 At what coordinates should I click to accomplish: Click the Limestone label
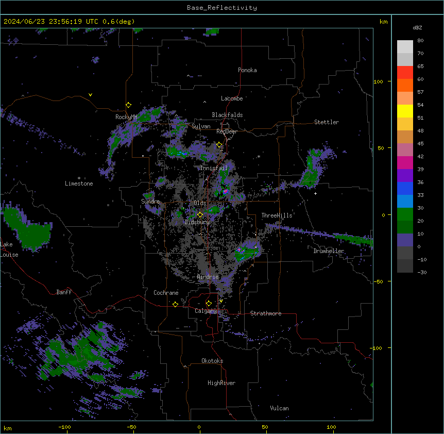(x=79, y=183)
